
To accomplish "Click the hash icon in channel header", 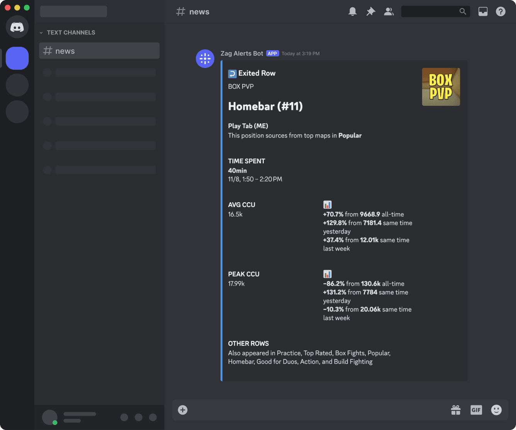I will click(180, 12).
